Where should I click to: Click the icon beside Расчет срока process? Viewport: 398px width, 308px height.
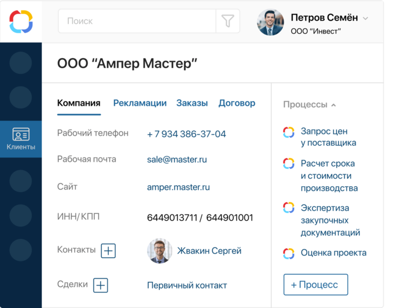[288, 164]
